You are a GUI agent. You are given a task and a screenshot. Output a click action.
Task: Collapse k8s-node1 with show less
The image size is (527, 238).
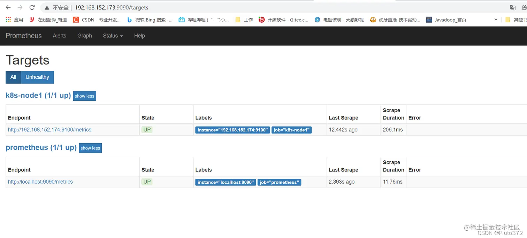84,96
